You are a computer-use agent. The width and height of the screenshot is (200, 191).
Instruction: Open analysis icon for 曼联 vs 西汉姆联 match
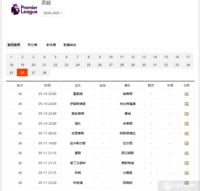point(186,153)
